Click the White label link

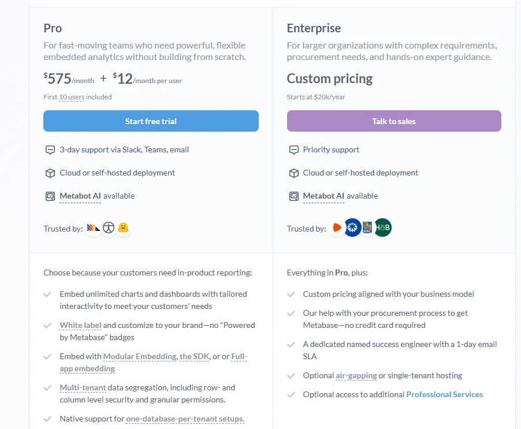tap(80, 325)
